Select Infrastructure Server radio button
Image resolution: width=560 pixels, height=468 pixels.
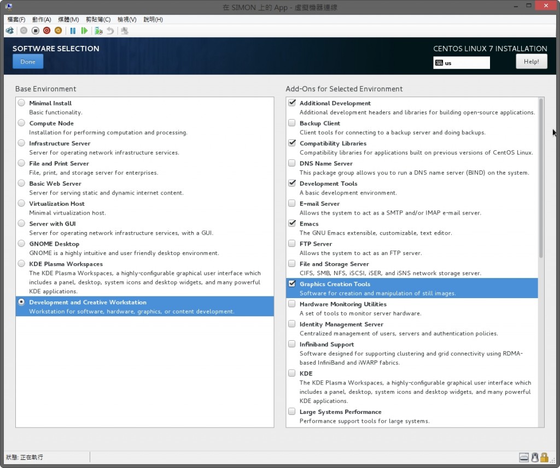point(21,143)
